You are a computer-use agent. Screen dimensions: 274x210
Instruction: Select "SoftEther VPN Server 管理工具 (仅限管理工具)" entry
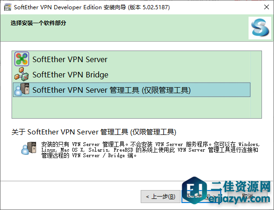pyautogui.click(x=132, y=90)
